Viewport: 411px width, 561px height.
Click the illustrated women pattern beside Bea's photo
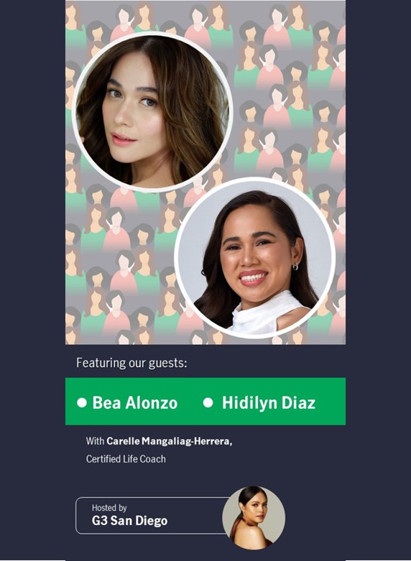[x=287, y=90]
